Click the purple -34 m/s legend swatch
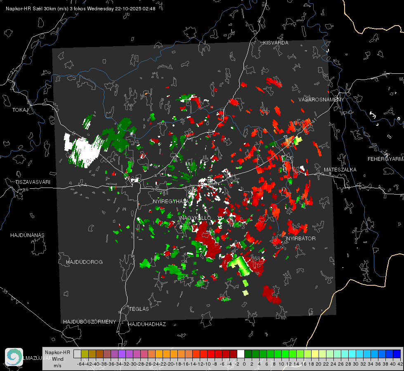 tap(122, 354)
